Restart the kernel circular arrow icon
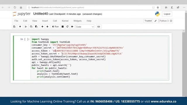 pos(67,27)
